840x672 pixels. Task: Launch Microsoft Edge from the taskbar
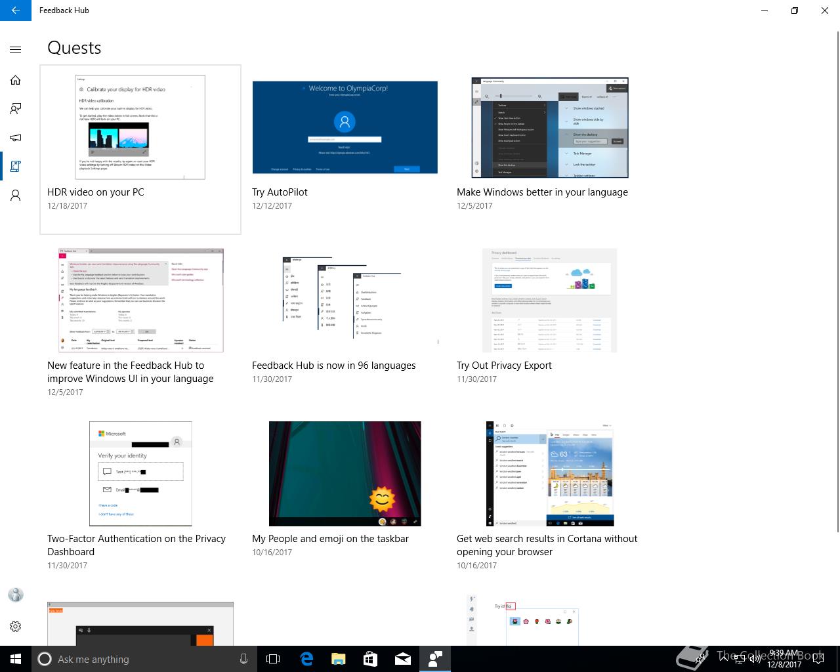[306, 659]
